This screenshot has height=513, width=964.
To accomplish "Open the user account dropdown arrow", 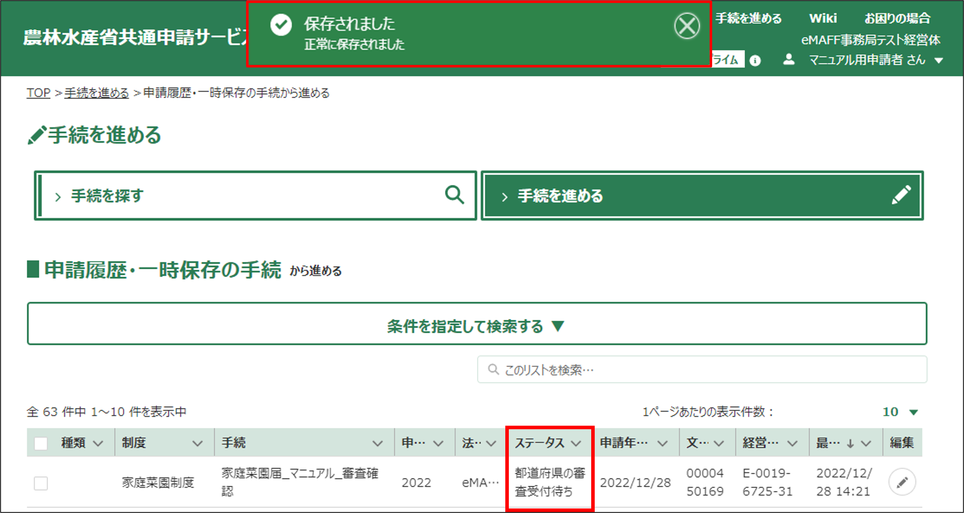I will pyautogui.click(x=939, y=61).
